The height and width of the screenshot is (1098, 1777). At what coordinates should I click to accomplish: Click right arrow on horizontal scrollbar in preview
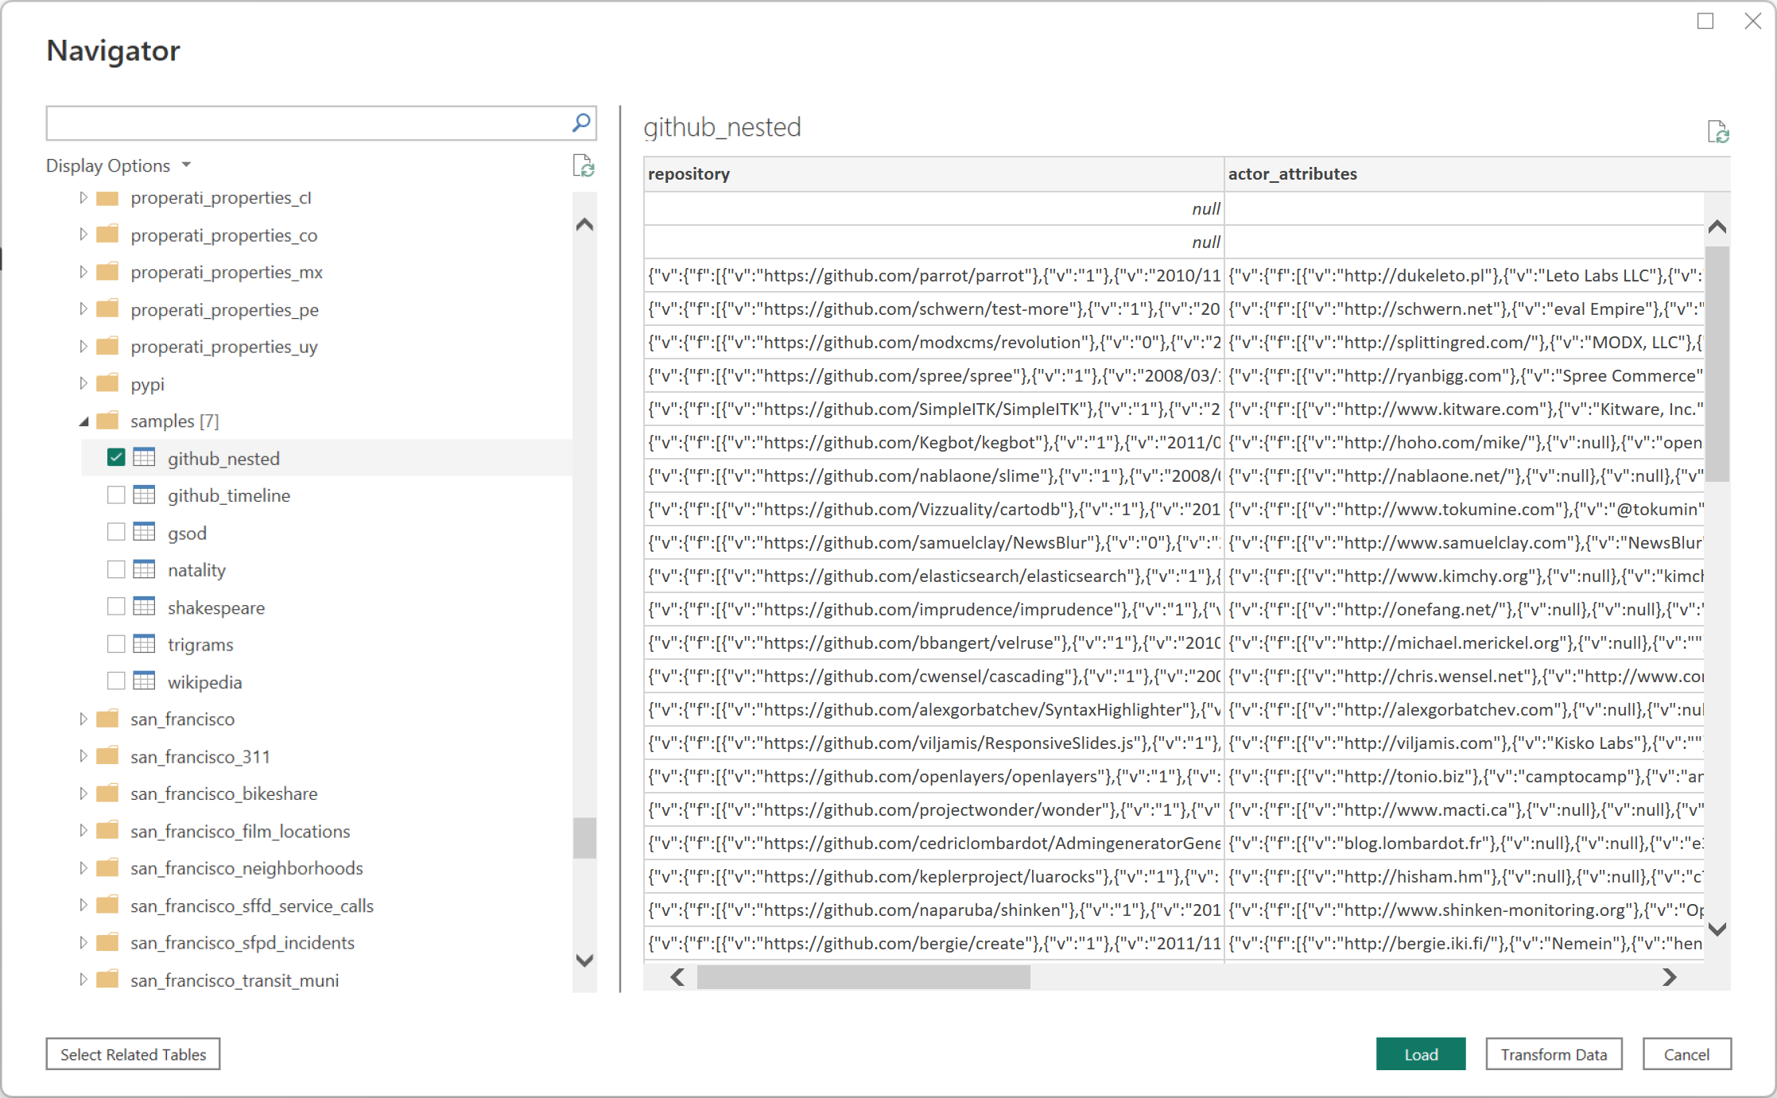pyautogui.click(x=1669, y=976)
